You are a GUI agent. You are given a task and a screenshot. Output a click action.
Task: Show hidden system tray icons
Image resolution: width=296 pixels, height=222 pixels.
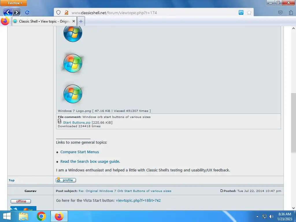click(x=257, y=217)
